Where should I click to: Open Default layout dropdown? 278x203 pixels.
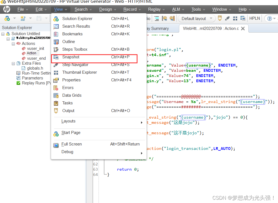197,18
